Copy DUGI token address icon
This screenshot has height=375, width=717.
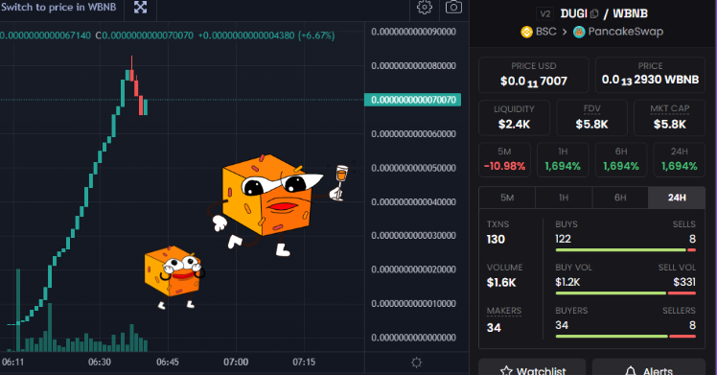tap(594, 13)
